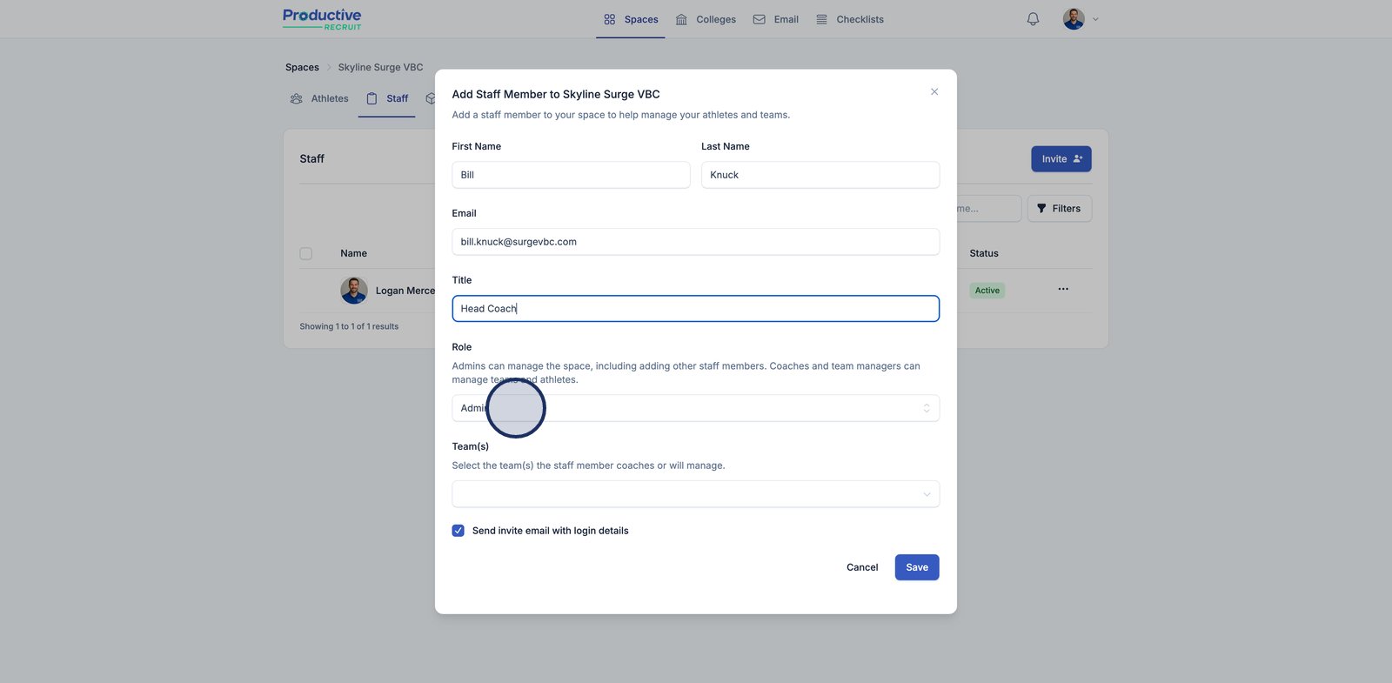
Task: Open the Checklists nav item
Action: pos(850,19)
